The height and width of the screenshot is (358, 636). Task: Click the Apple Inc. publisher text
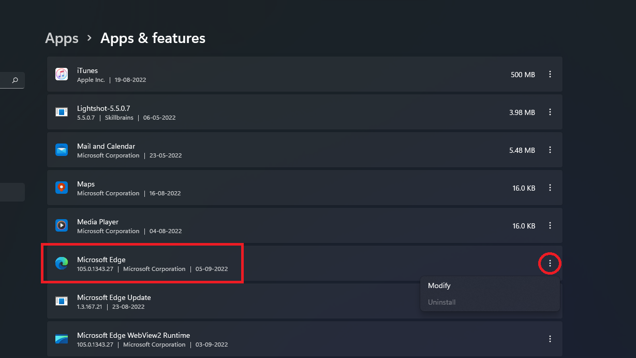(91, 80)
